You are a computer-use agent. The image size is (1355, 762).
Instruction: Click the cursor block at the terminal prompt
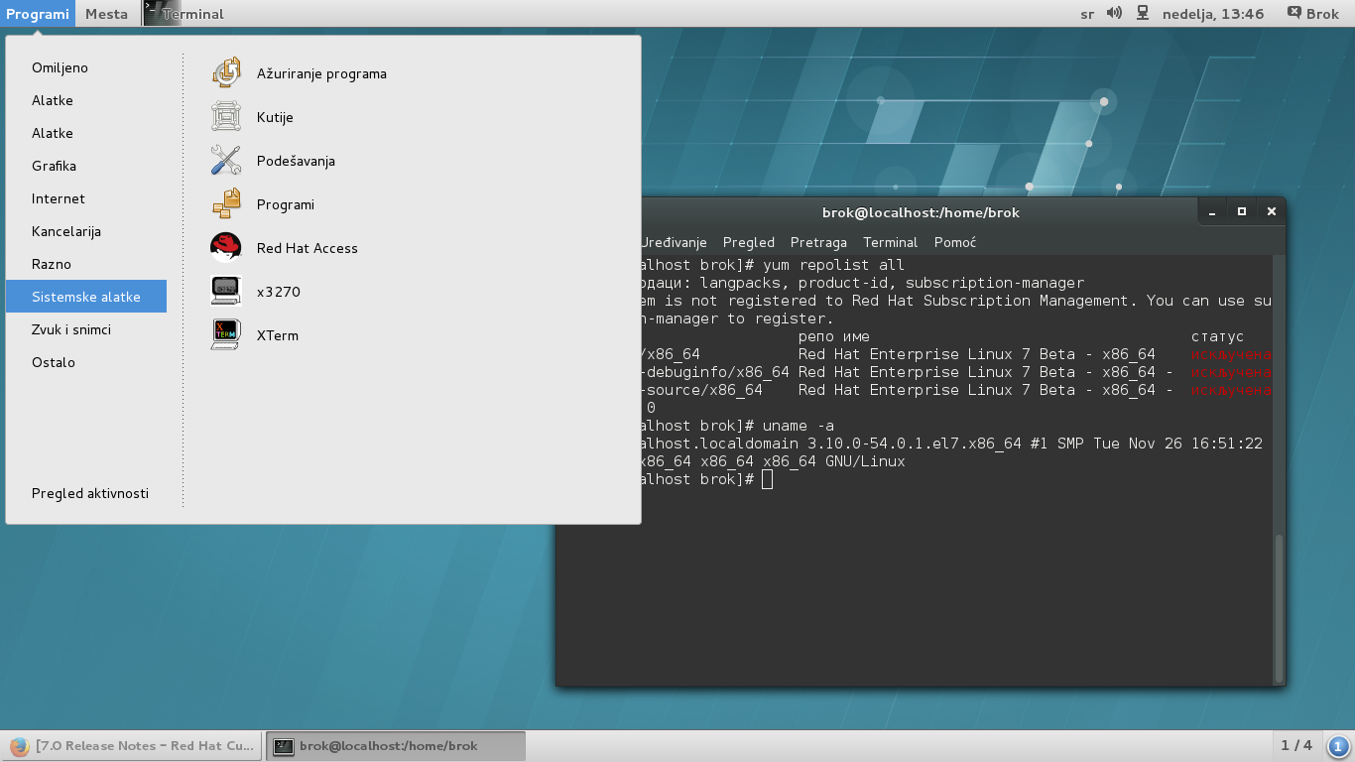tap(767, 479)
